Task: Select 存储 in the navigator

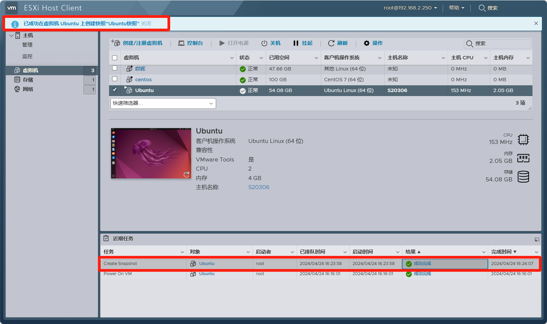Action: (28, 80)
